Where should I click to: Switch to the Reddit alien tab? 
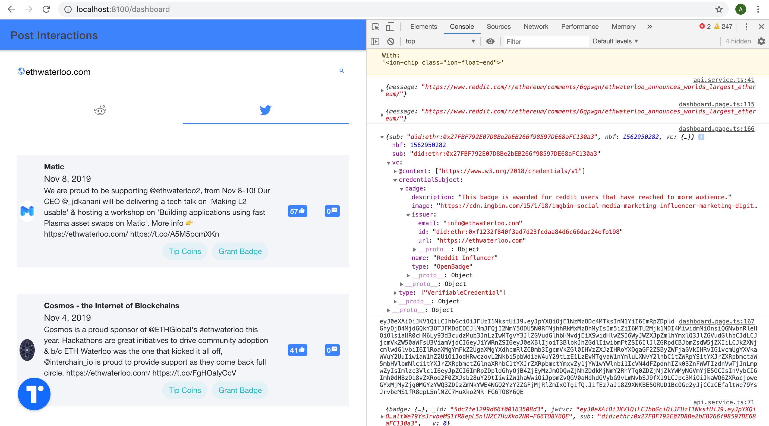100,110
